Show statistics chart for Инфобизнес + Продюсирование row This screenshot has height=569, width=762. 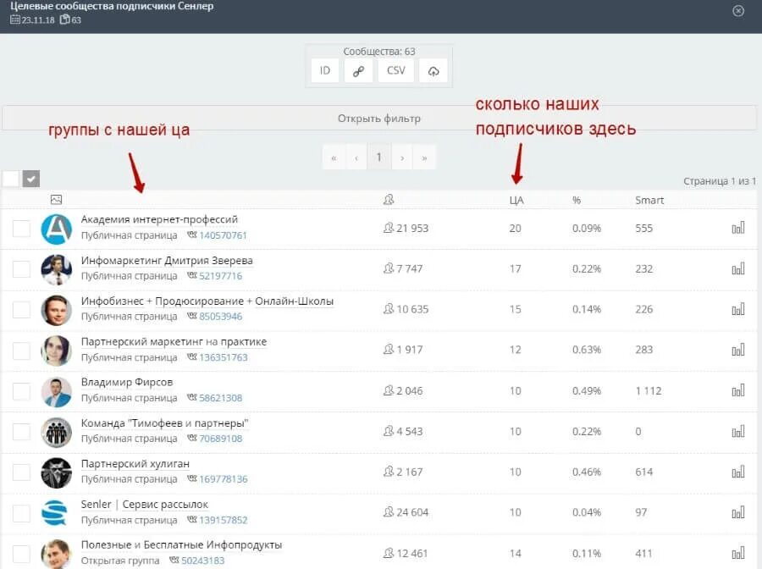point(738,309)
